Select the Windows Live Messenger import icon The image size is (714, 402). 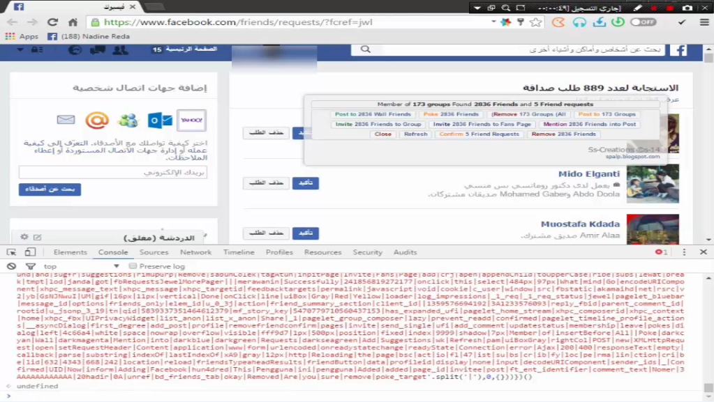click(128, 121)
